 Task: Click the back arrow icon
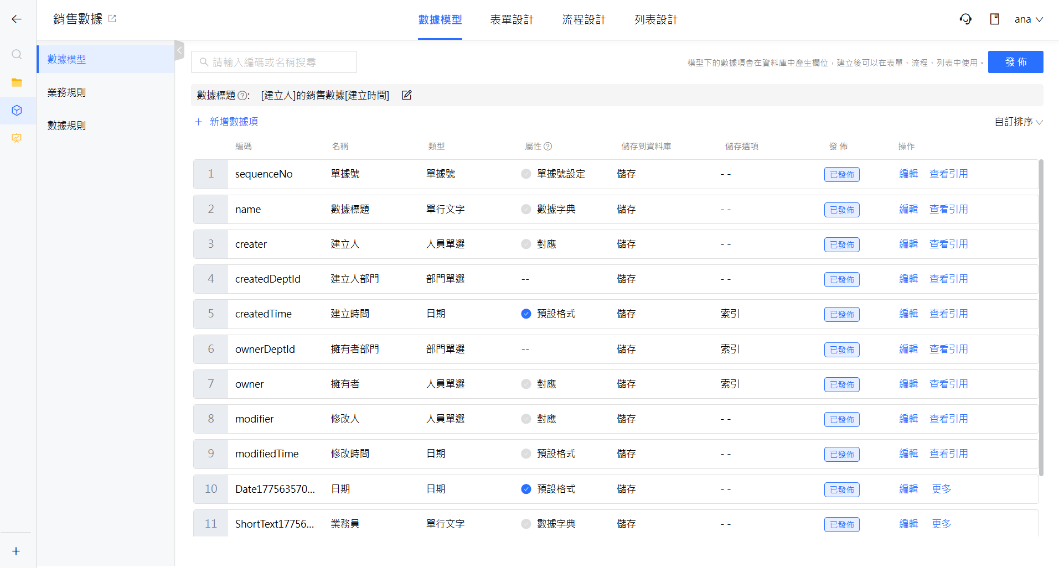coord(17,19)
